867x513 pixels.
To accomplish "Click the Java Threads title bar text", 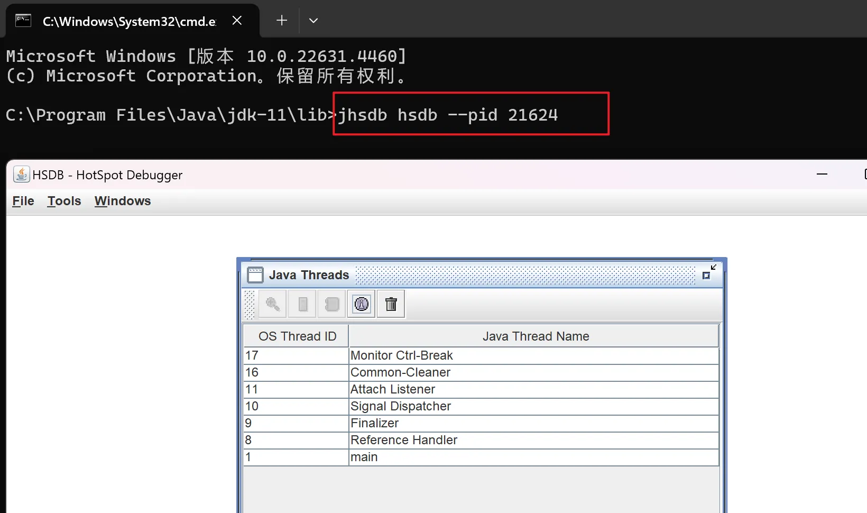I will pos(309,275).
